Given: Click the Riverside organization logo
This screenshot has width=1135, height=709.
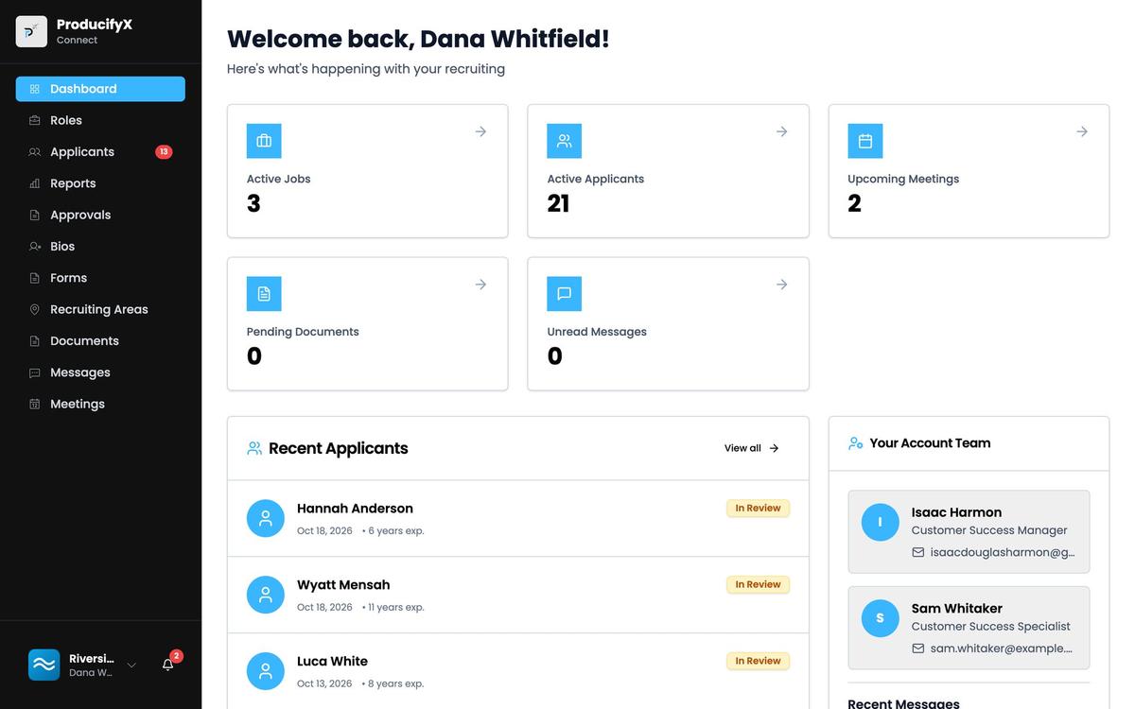Looking at the screenshot, I should [x=44, y=665].
